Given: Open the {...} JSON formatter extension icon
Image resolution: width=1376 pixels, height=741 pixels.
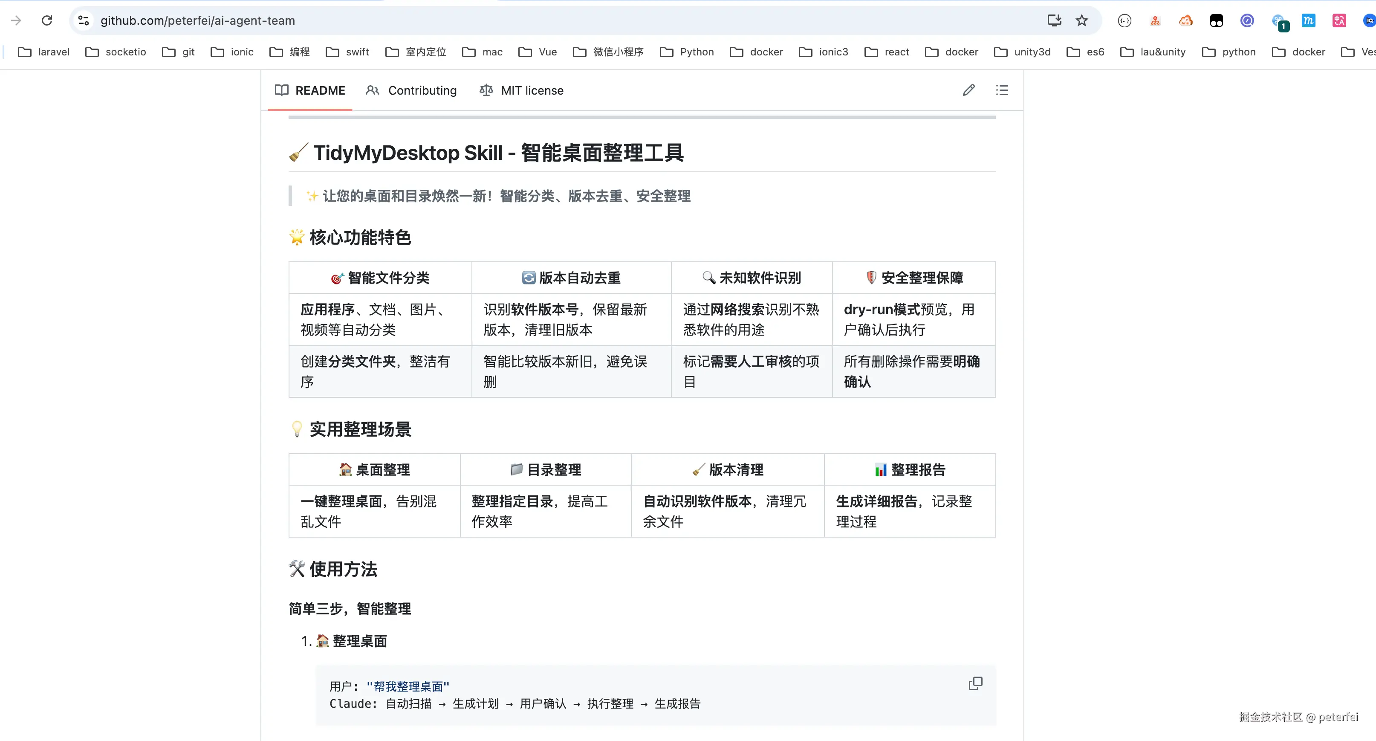Looking at the screenshot, I should pyautogui.click(x=1125, y=20).
